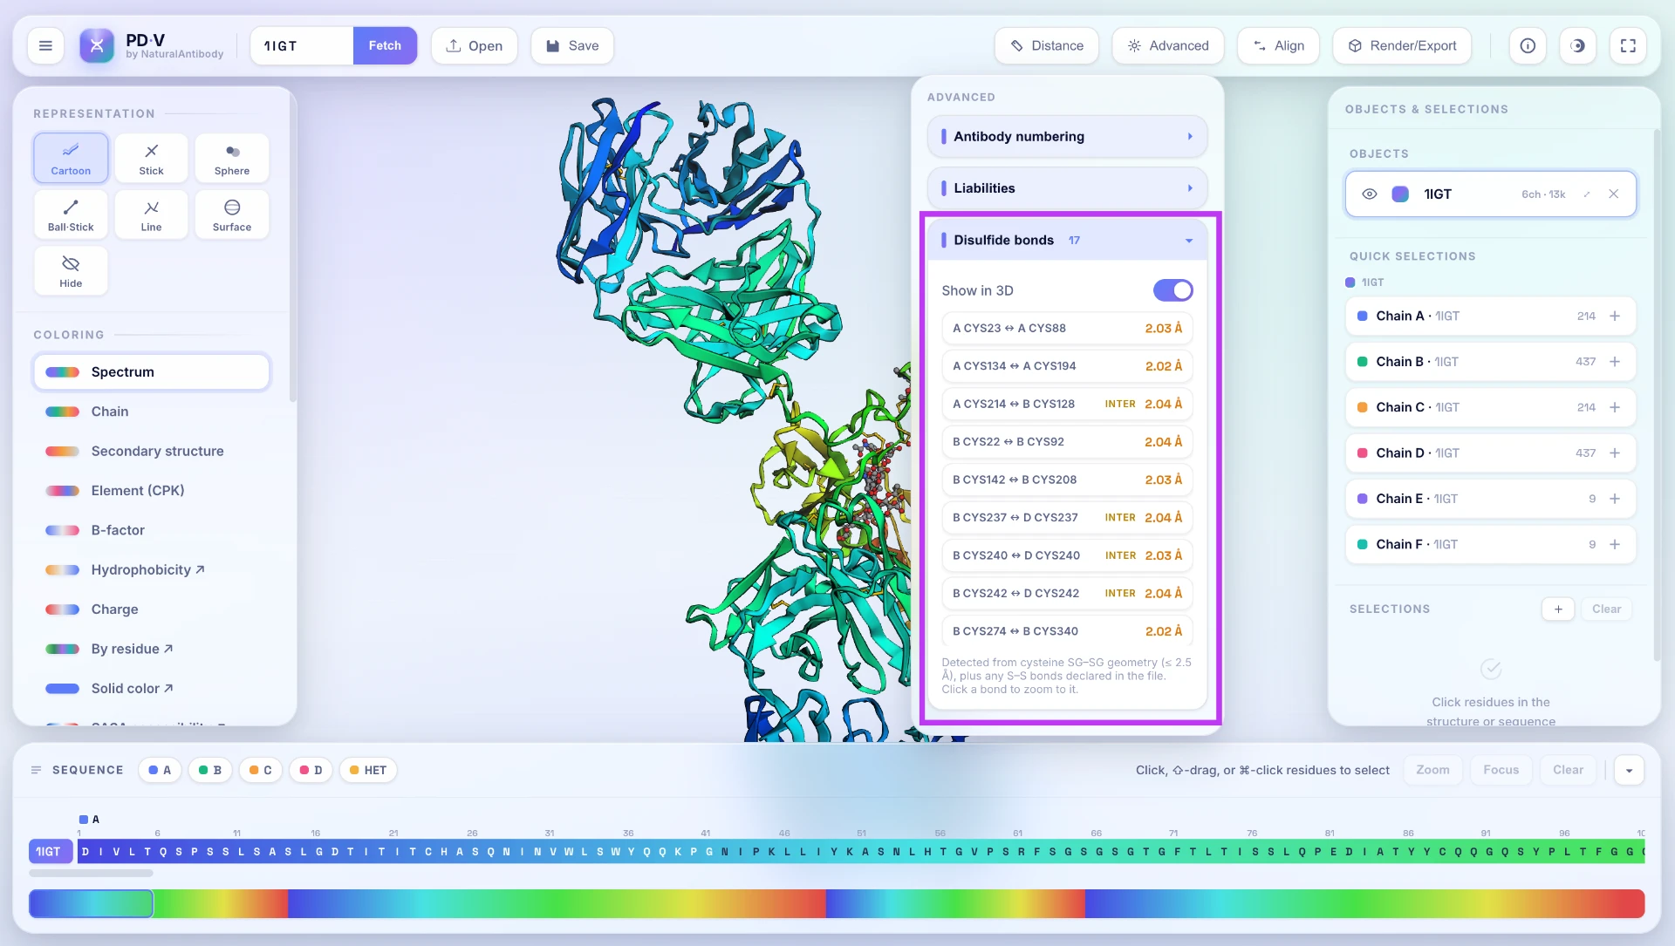Choose Secondary structure coloring
The width and height of the screenshot is (1675, 946).
tap(151, 451)
